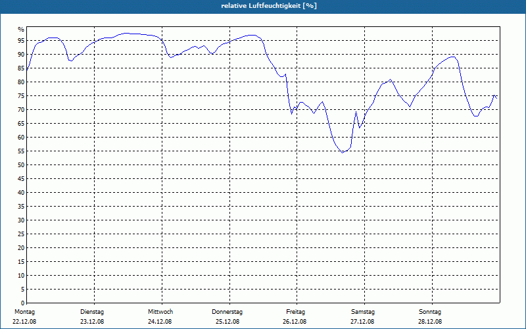
Task: Click the '35' y-axis value
Action: (x=21, y=207)
